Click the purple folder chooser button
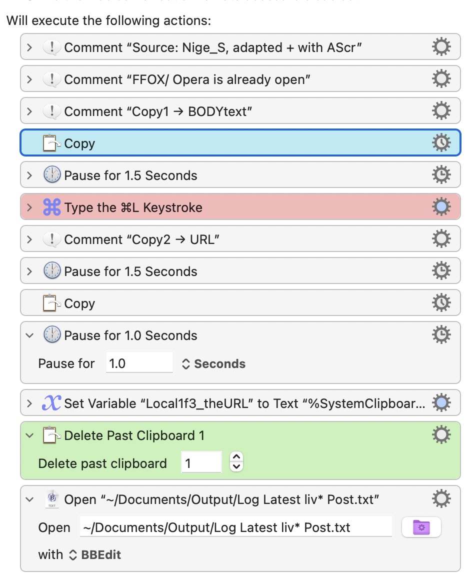This screenshot has height=577, width=471. (421, 527)
